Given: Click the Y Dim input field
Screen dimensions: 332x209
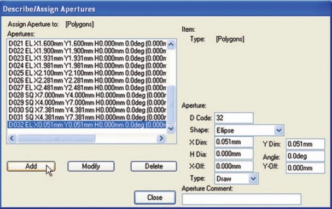Looking at the screenshot, I should point(305,144).
